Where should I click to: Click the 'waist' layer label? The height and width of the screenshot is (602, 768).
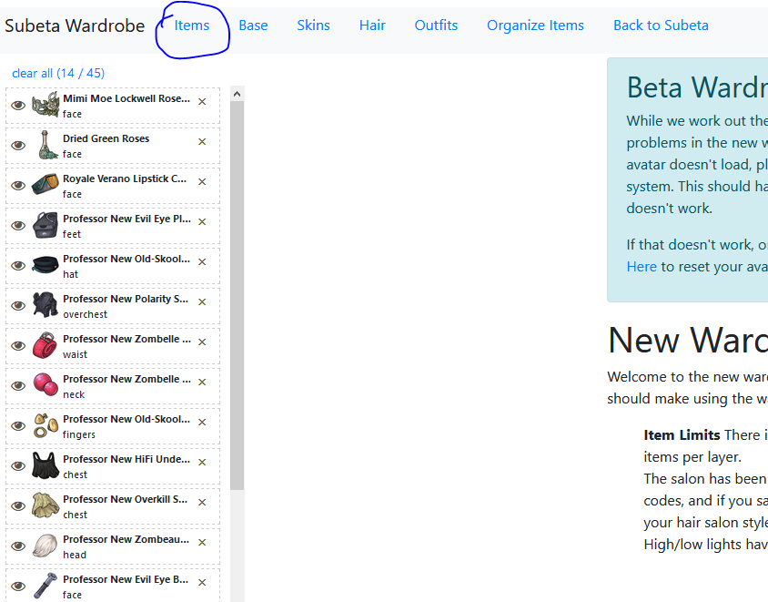click(x=75, y=354)
